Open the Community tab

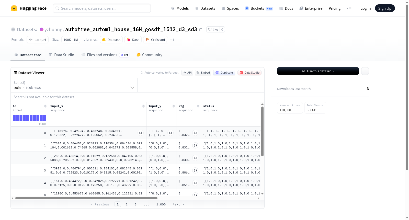(x=149, y=55)
